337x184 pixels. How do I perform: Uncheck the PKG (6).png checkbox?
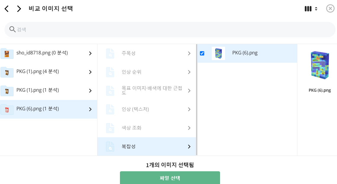point(202,53)
